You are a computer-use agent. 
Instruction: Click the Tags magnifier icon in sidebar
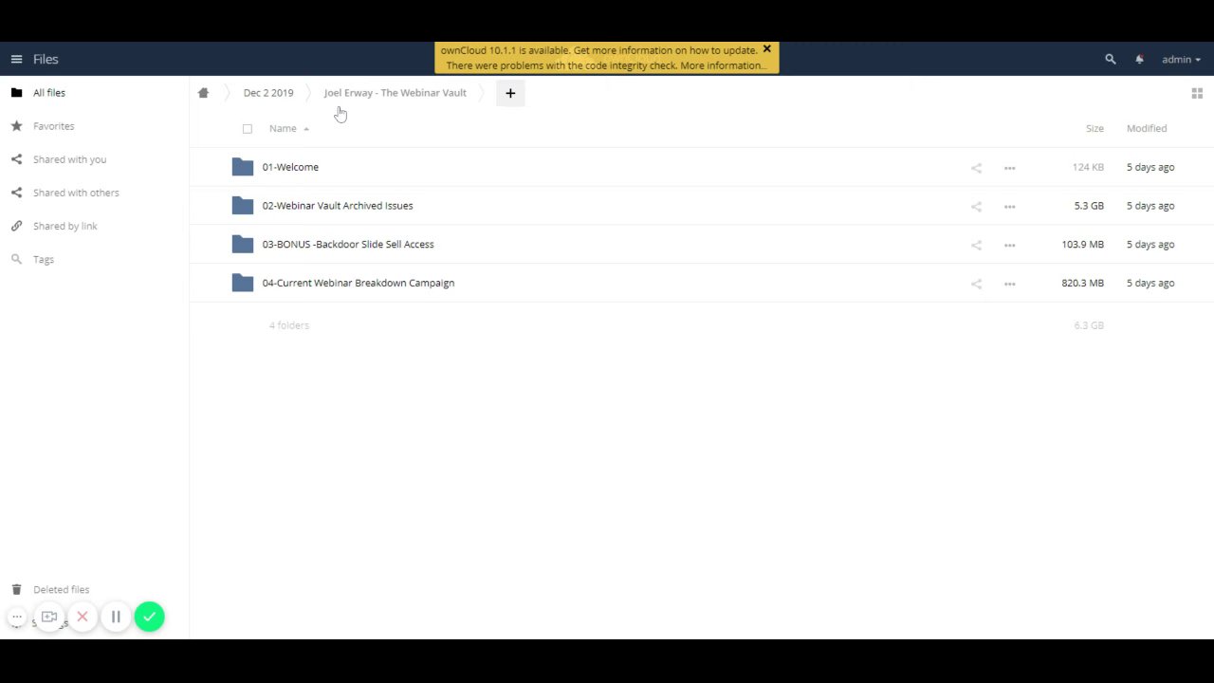[x=16, y=259]
